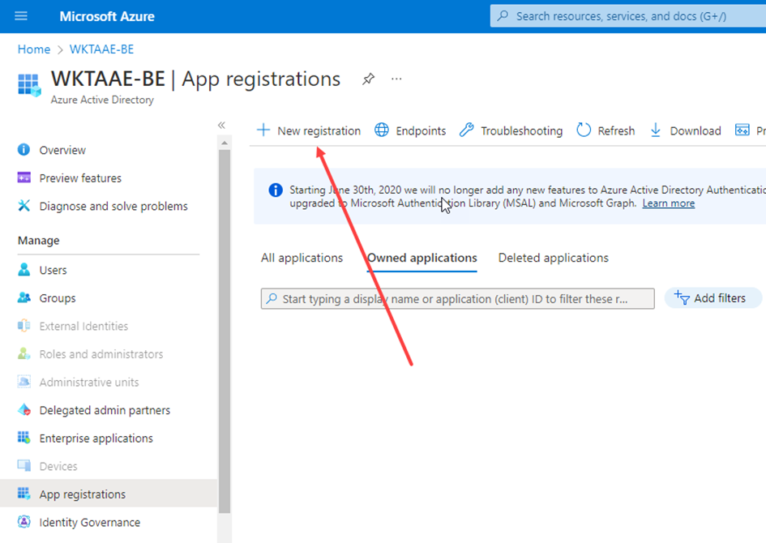Image resolution: width=766 pixels, height=543 pixels.
Task: Collapse the left sidebar navigation
Action: (221, 125)
